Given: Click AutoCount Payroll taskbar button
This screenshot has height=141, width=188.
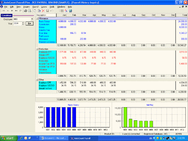Looking at the screenshot, I should coord(83,138).
